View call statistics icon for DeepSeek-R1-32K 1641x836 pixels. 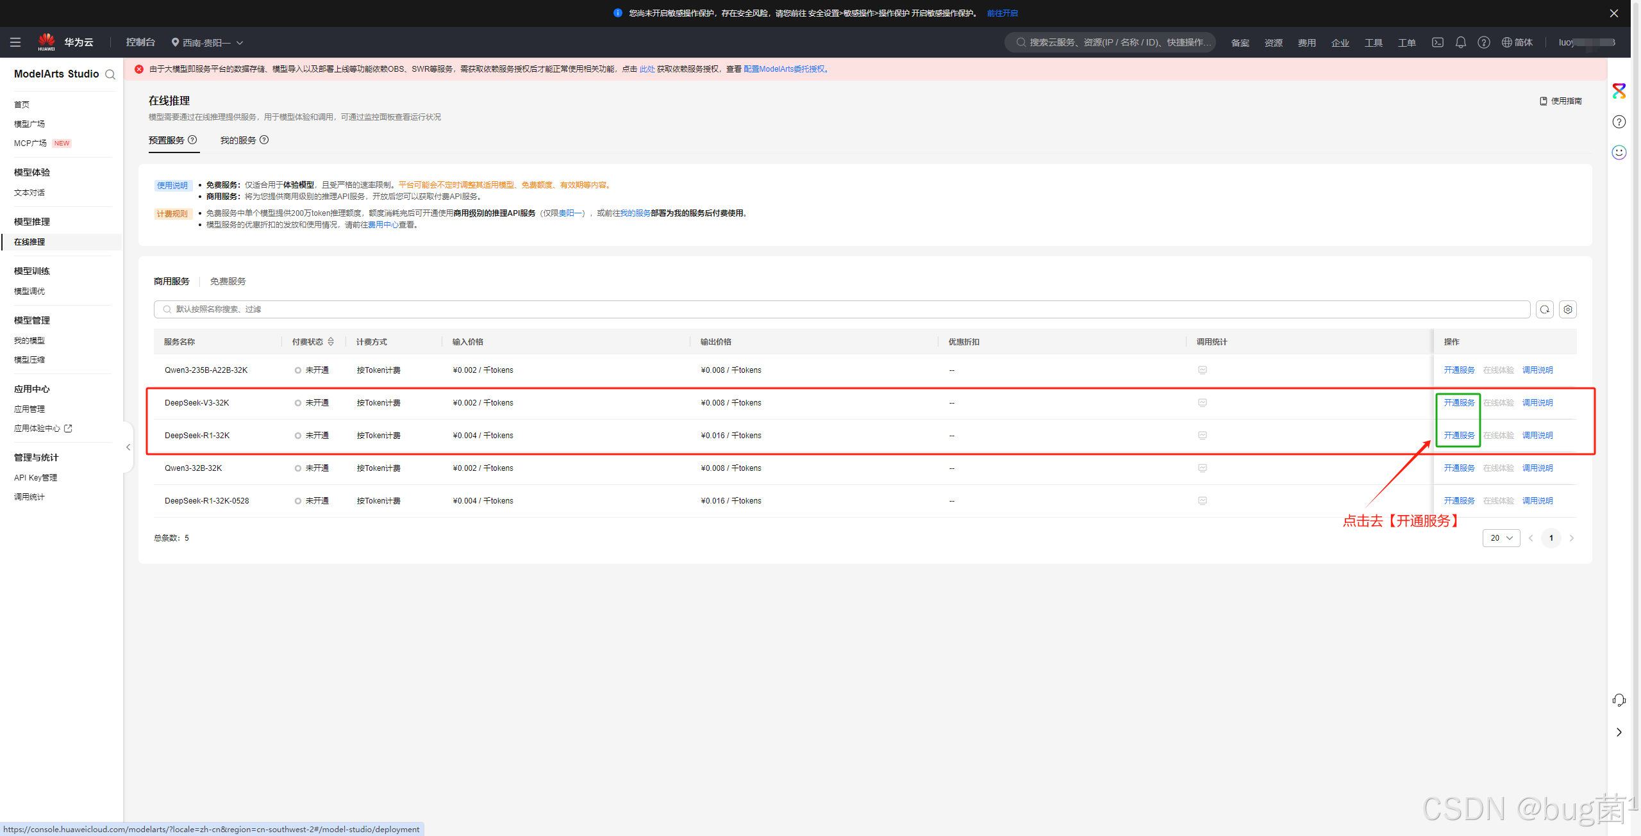tap(1203, 436)
